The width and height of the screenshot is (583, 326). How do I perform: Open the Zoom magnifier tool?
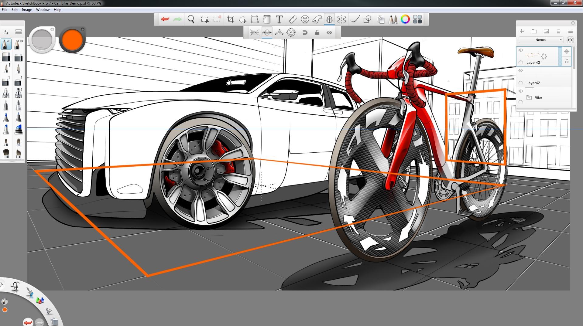[x=191, y=19]
